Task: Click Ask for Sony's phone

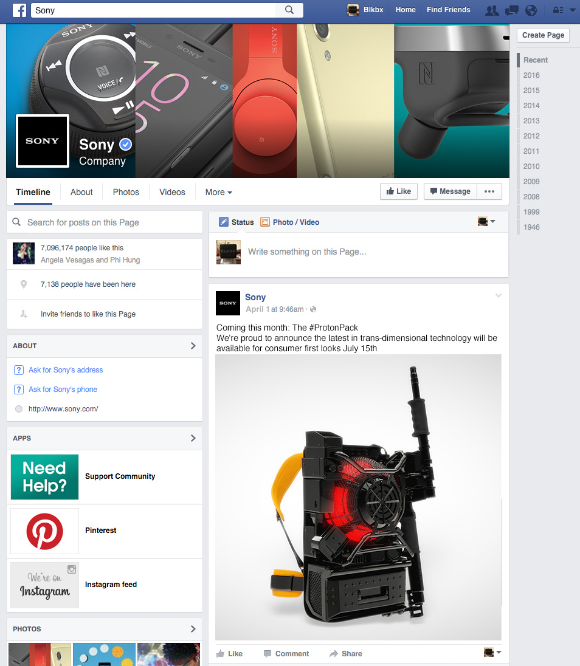Action: 63,390
